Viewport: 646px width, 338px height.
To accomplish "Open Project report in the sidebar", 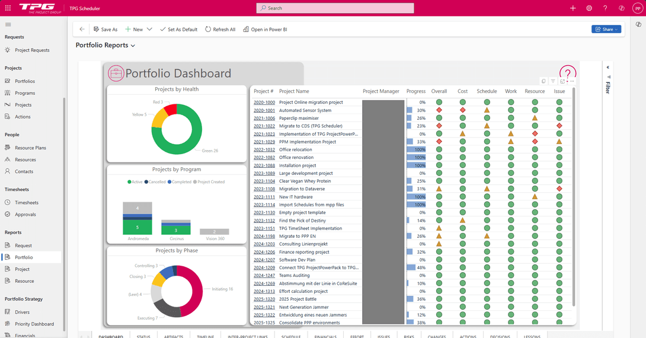I will tap(23, 269).
